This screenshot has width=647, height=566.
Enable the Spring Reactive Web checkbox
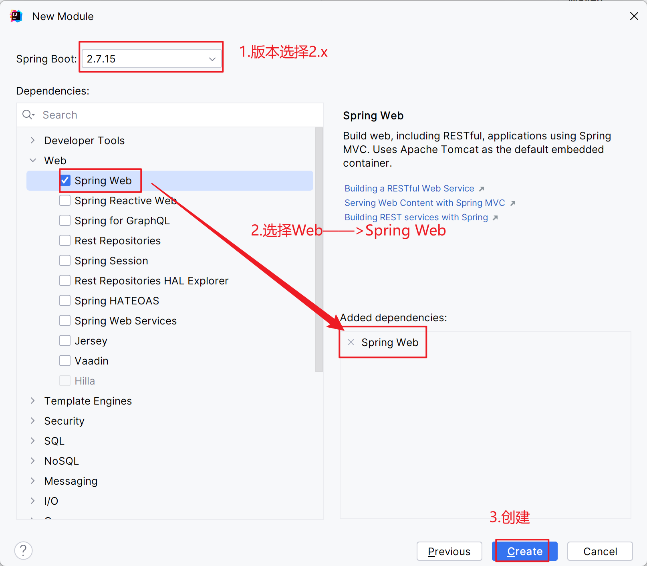[65, 200]
